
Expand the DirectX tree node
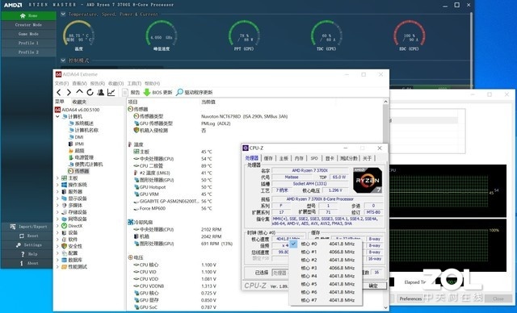tap(57, 226)
